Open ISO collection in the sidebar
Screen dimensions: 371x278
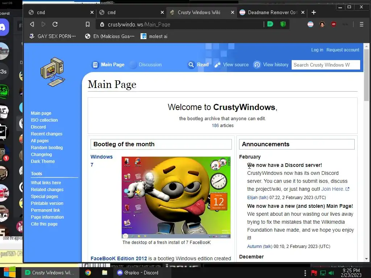(x=44, y=120)
